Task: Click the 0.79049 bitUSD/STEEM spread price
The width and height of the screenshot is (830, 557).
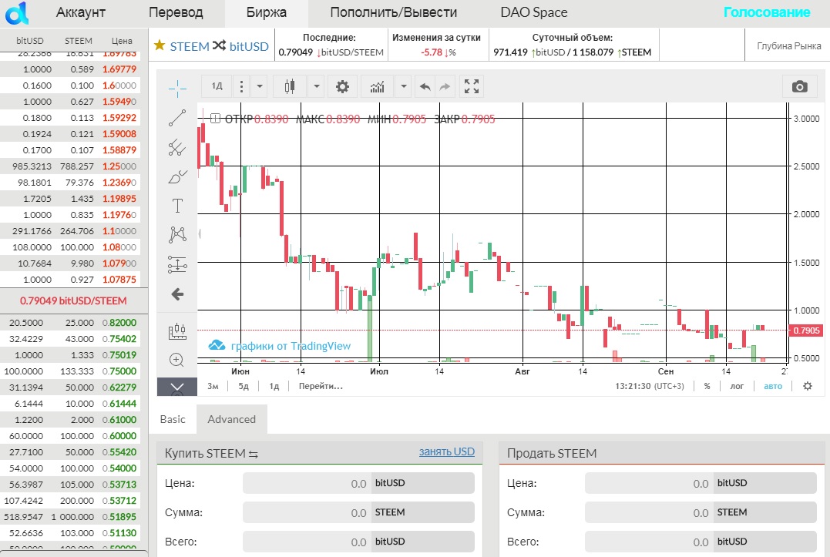Action: tap(73, 300)
